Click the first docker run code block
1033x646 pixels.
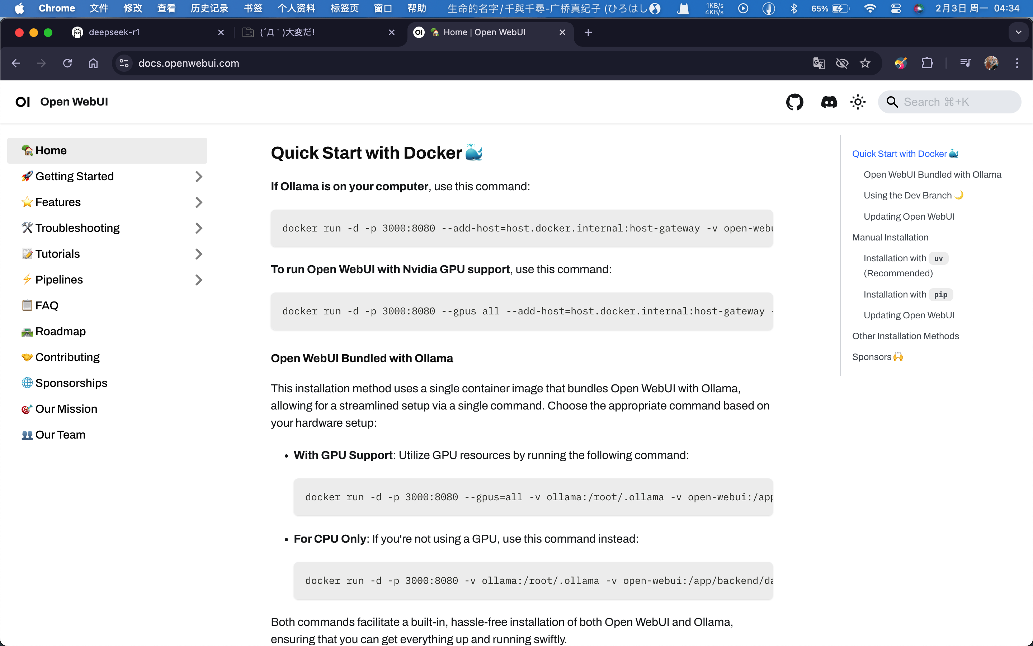click(521, 228)
